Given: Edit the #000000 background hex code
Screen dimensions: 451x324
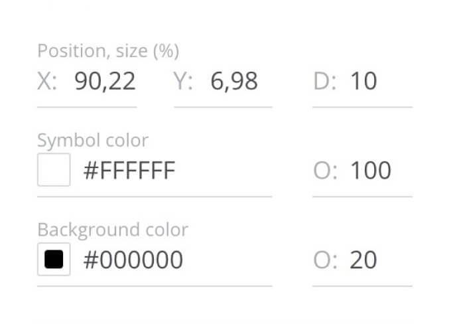Looking at the screenshot, I should coord(133,260).
